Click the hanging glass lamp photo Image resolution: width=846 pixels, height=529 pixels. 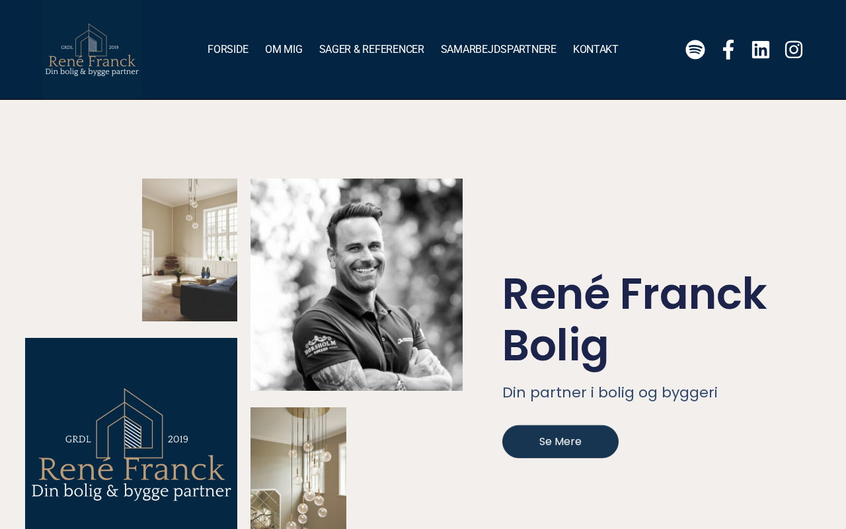pos(298,468)
